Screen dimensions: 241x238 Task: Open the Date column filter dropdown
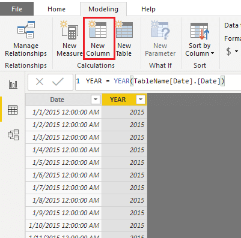click(96, 100)
